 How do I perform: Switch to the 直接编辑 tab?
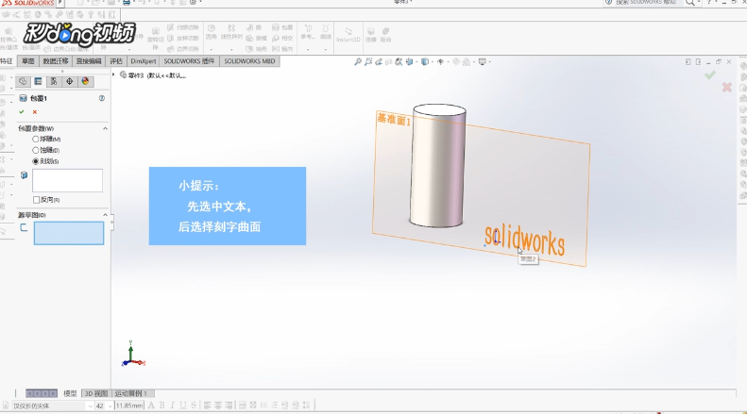[89, 61]
